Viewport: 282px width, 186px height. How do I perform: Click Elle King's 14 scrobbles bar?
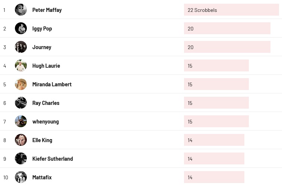click(x=214, y=140)
